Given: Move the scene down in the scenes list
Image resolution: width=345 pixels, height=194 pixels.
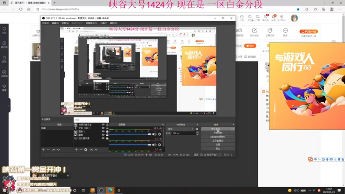Looking at the screenshot, I should coord(58,150).
